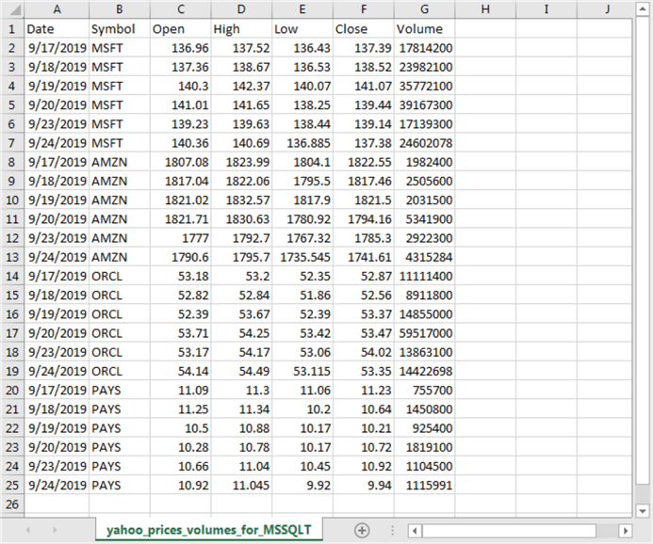
Task: Click cell with volume 1104500
Action: 424,466
